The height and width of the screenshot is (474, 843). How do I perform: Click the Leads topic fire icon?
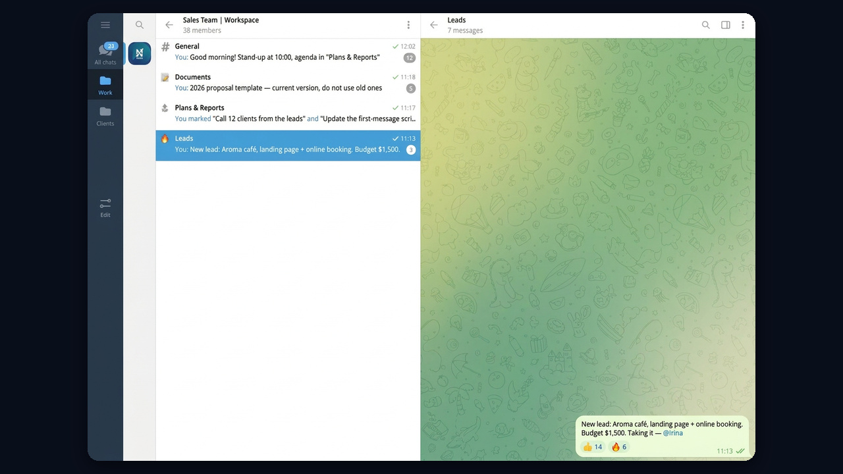click(165, 138)
